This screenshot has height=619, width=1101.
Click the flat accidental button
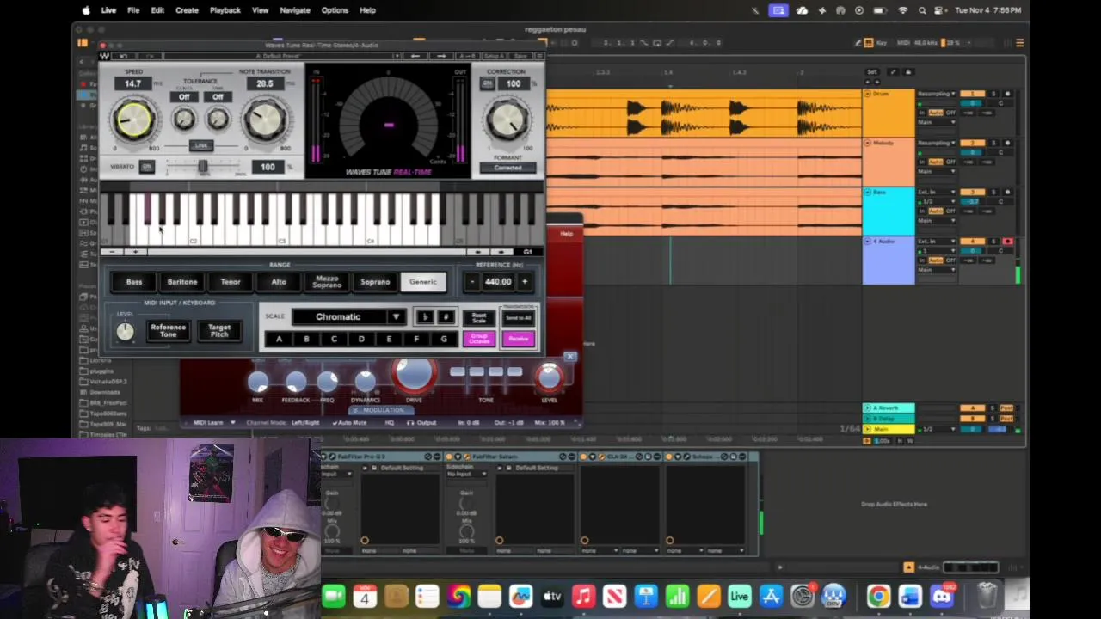[x=425, y=317]
